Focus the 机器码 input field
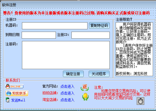 [x=55, y=26]
